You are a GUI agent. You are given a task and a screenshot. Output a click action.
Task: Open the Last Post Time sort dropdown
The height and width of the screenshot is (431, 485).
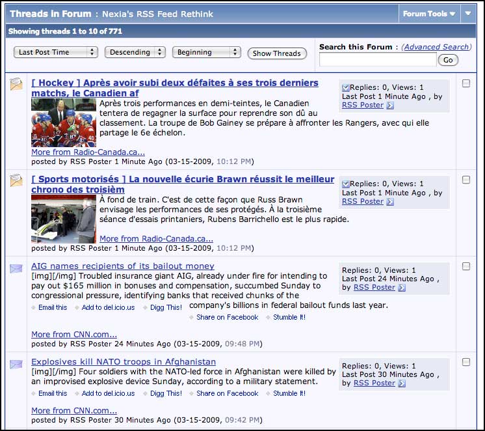[x=56, y=52]
